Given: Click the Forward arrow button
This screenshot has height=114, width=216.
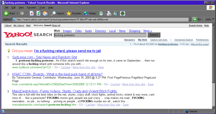Looking at the screenshot, I should [x=22, y=13].
